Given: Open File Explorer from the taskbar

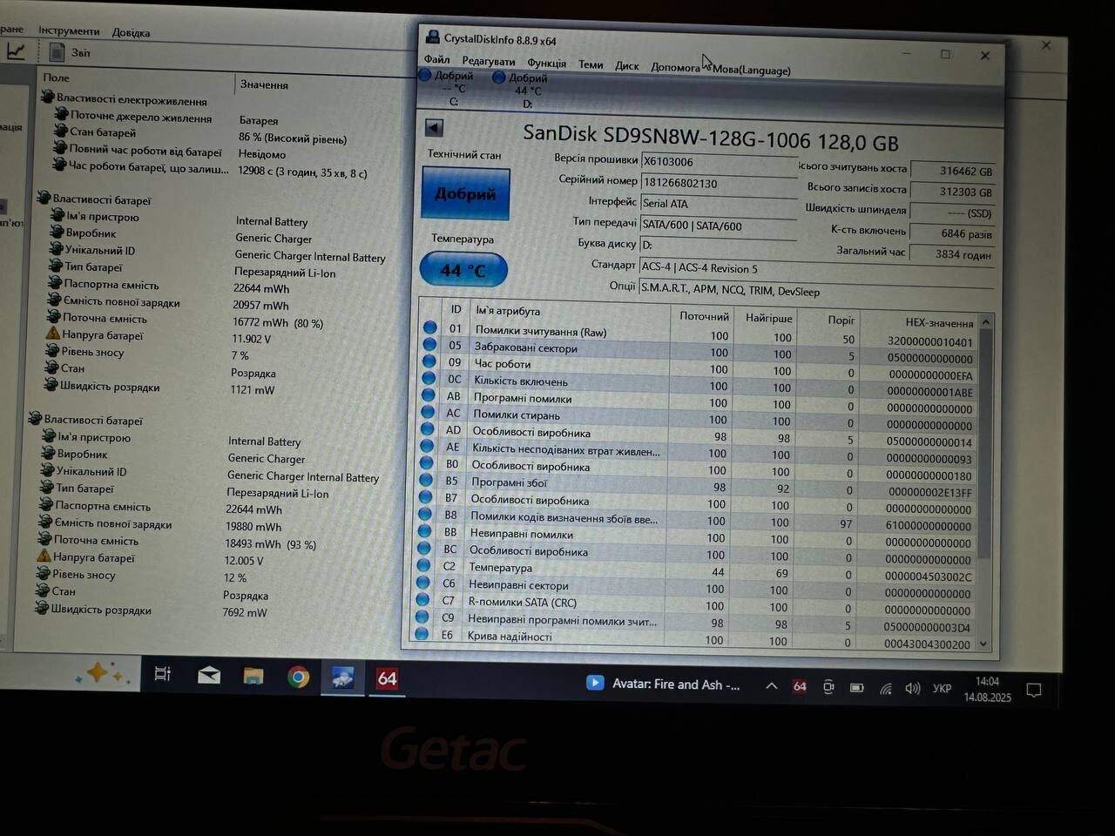Looking at the screenshot, I should coord(253,676).
